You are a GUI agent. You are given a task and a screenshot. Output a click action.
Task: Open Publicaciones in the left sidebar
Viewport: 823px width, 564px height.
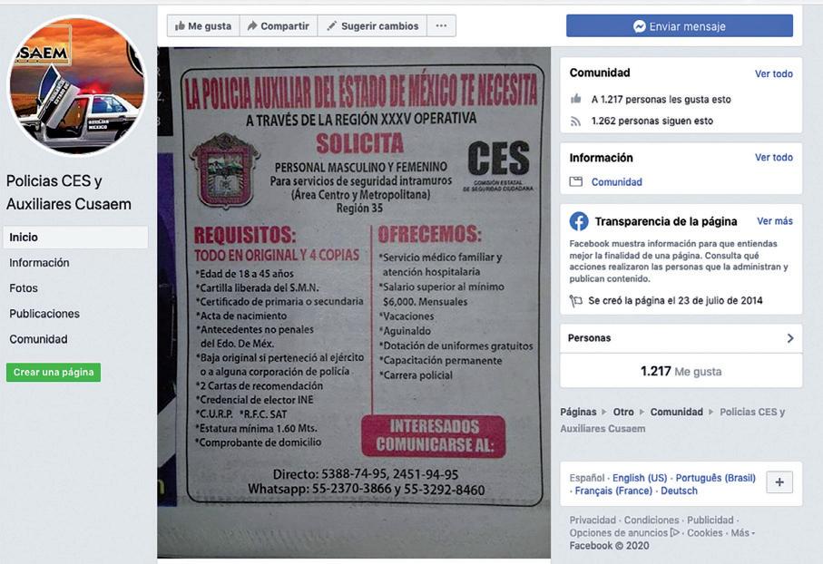(44, 314)
